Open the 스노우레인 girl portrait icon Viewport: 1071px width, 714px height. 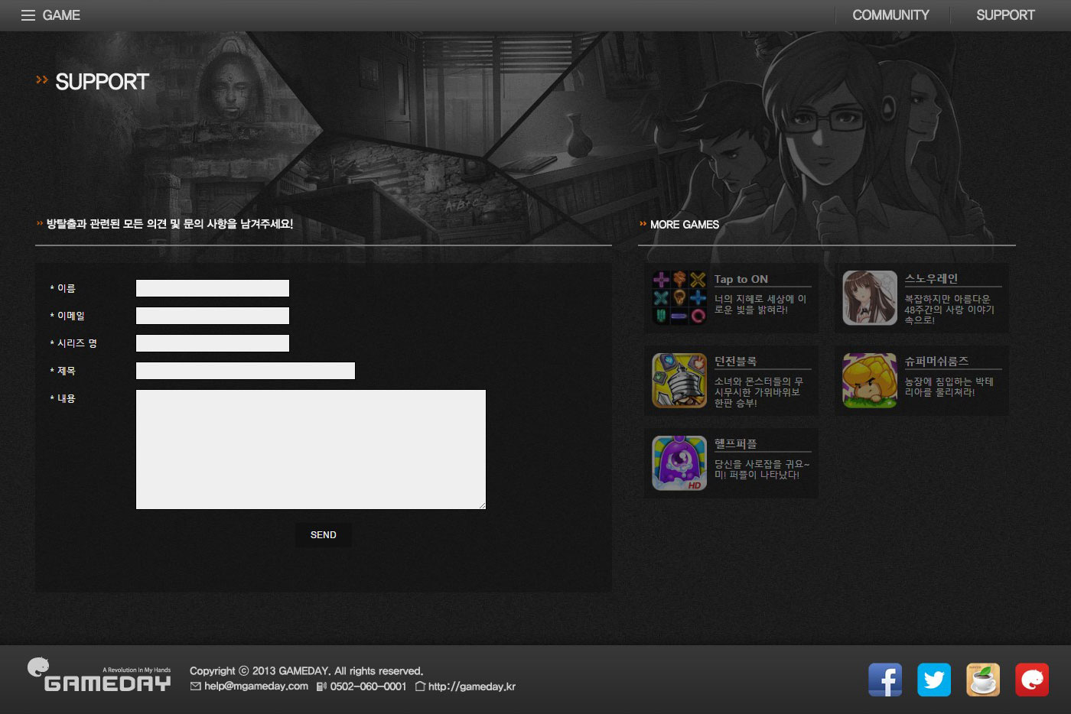pos(870,298)
